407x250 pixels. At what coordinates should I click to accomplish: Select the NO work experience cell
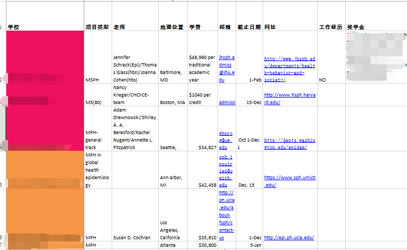pyautogui.click(x=331, y=57)
